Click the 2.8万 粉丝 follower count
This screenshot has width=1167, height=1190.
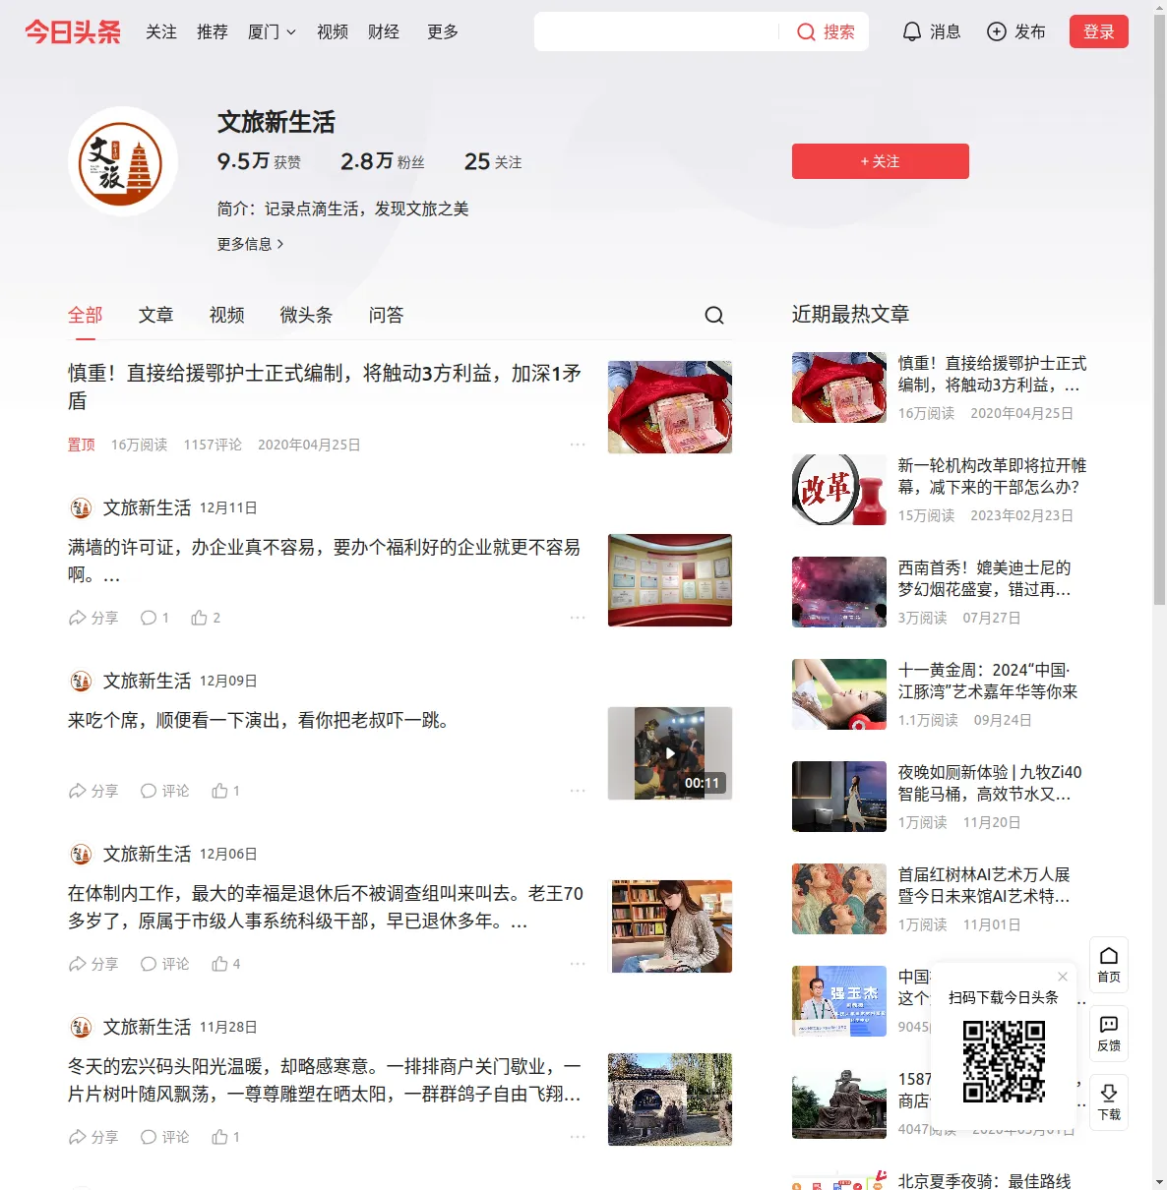pyautogui.click(x=383, y=161)
